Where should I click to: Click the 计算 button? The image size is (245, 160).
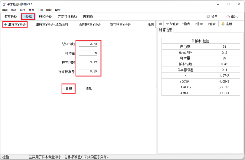point(69,89)
